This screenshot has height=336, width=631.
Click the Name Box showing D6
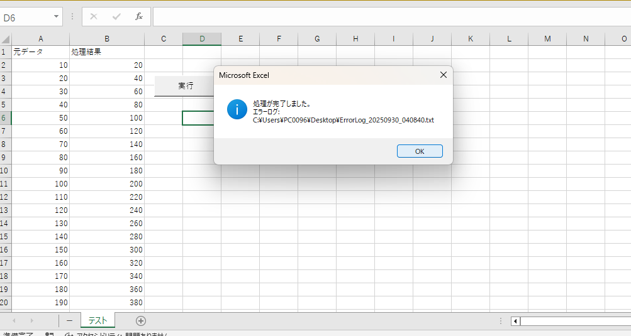point(26,18)
